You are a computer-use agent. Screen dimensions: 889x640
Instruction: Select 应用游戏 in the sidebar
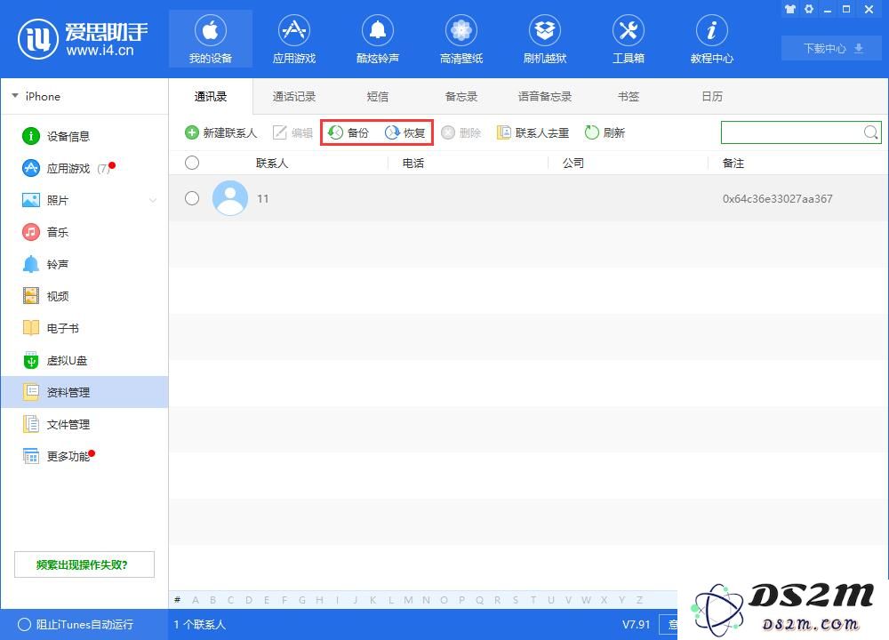coord(84,168)
